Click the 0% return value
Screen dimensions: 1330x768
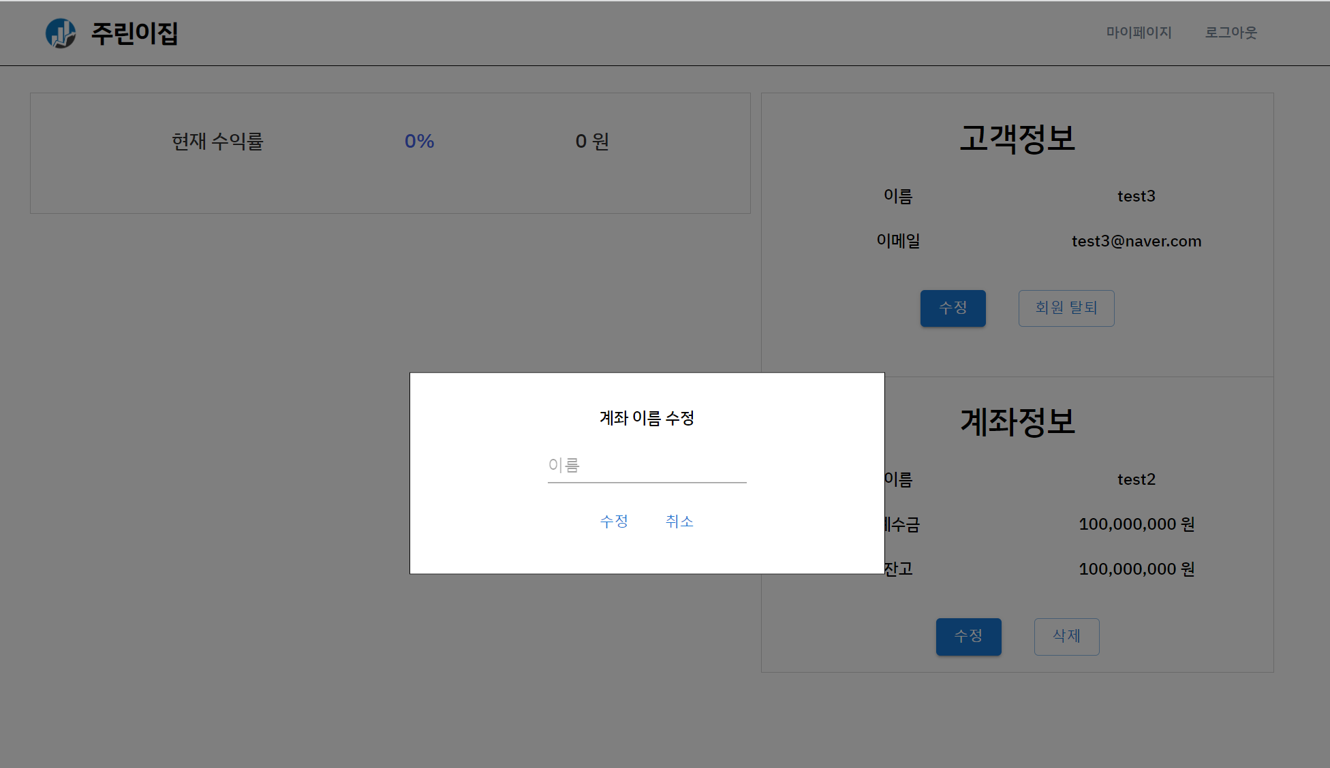pos(419,141)
